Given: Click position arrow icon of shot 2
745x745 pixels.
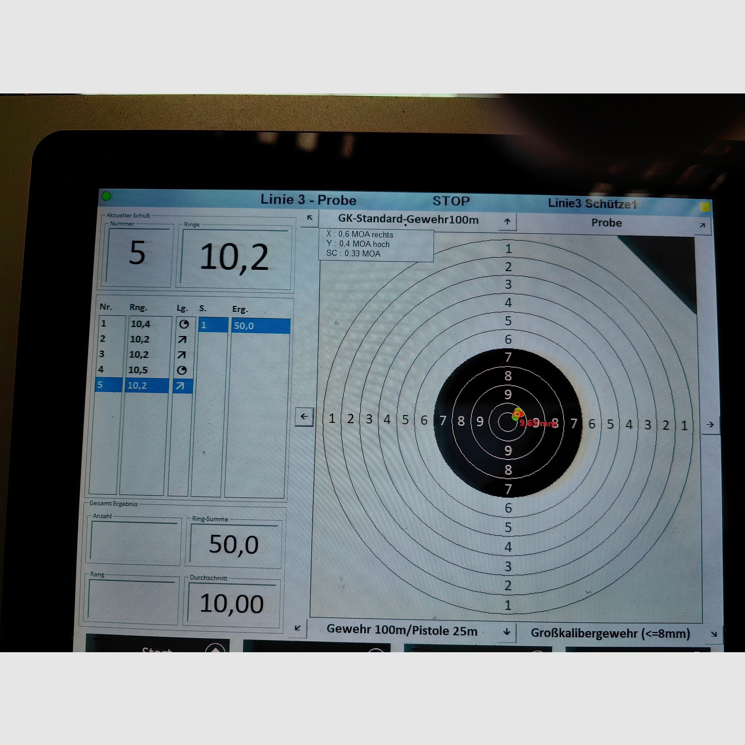Looking at the screenshot, I should [x=182, y=340].
